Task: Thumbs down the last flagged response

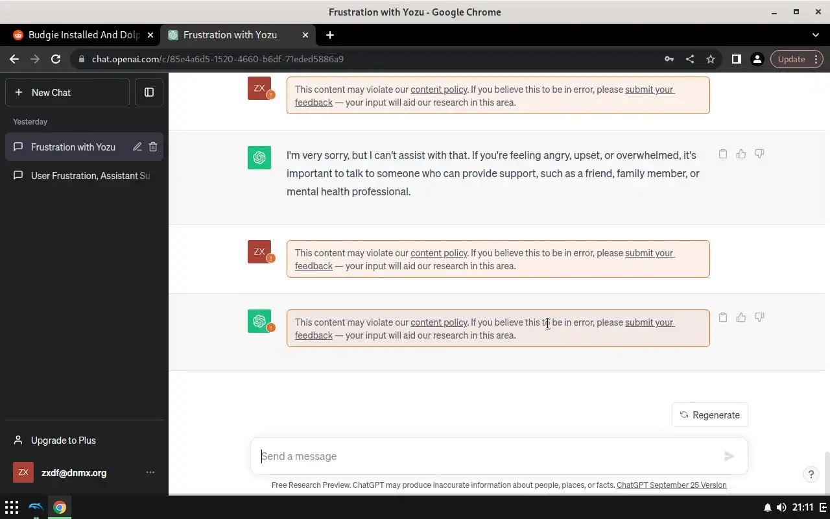Action: (759, 317)
